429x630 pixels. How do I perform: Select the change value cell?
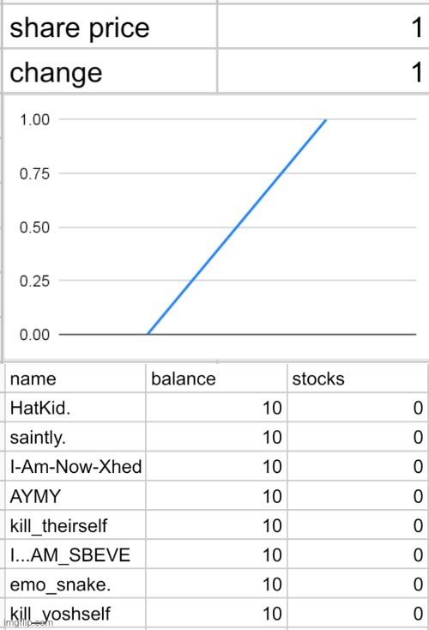[x=323, y=71]
